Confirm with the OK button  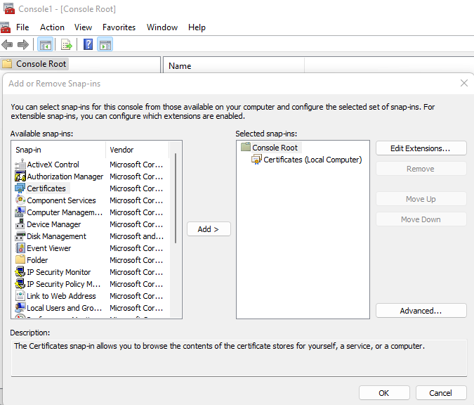click(x=384, y=393)
